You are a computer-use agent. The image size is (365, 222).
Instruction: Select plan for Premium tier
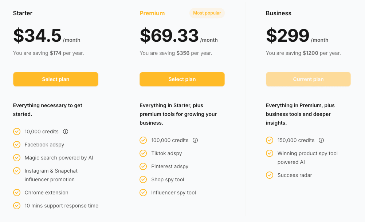point(182,79)
